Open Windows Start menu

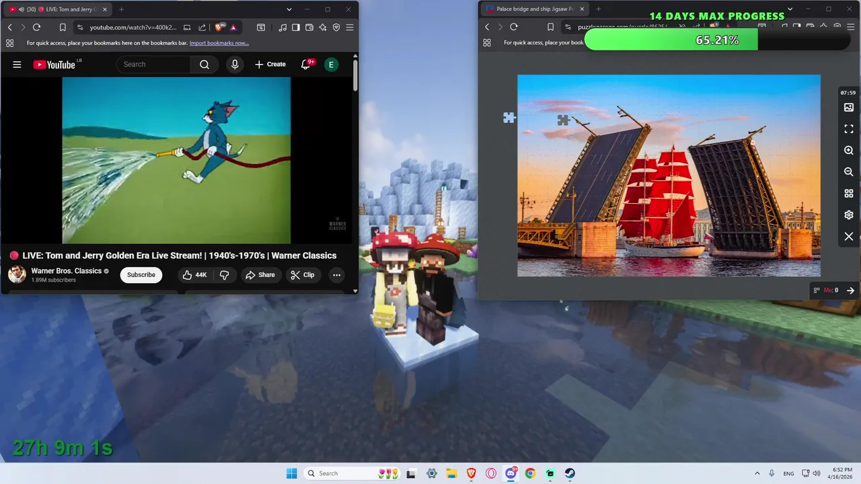(291, 473)
